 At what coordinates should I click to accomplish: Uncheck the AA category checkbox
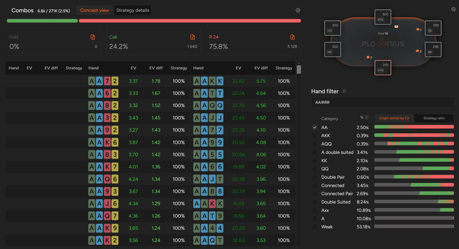click(315, 127)
